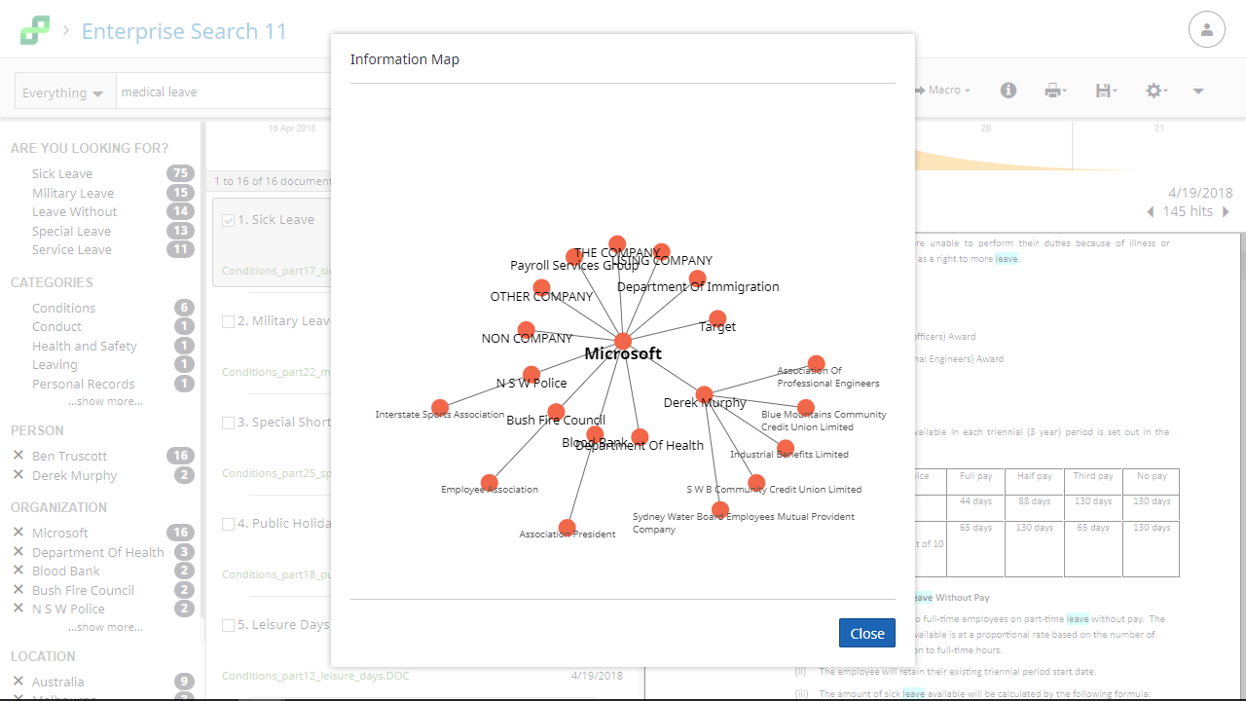Viewport: 1246px width, 701px height.
Task: Select the Derek Murphy map node
Action: click(x=705, y=395)
